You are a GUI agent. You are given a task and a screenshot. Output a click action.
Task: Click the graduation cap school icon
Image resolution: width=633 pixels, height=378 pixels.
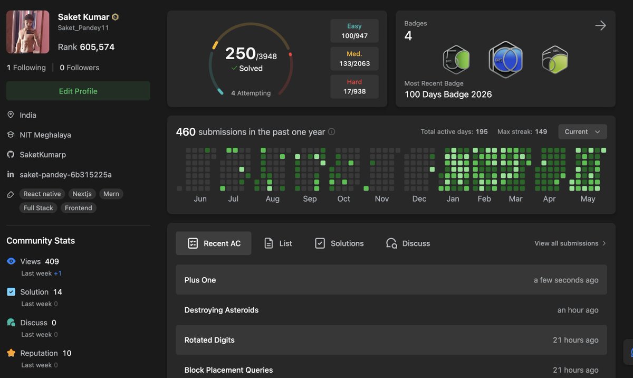coord(10,135)
